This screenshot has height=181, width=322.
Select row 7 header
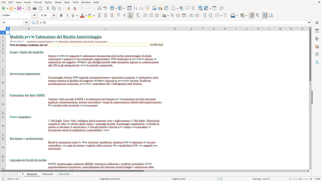point(3,61)
